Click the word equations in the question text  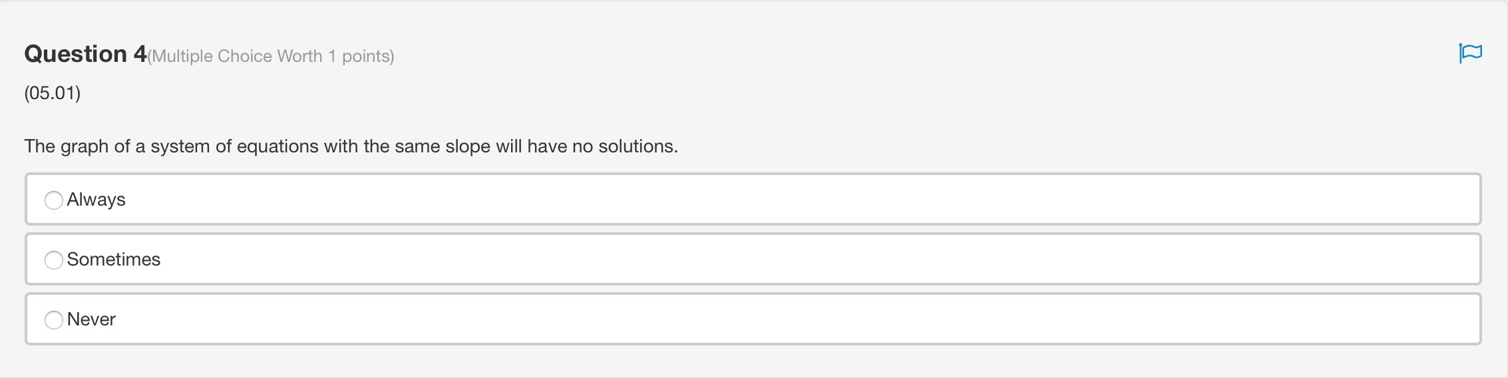coord(278,146)
